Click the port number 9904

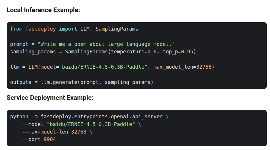[50, 139]
